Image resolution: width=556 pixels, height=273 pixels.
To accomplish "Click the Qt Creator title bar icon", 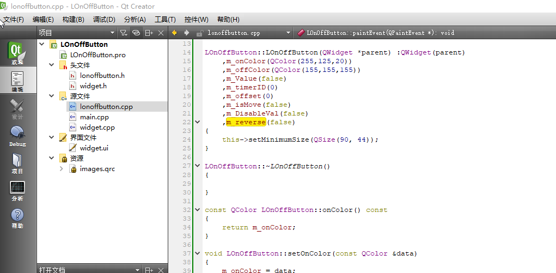I will point(4,6).
